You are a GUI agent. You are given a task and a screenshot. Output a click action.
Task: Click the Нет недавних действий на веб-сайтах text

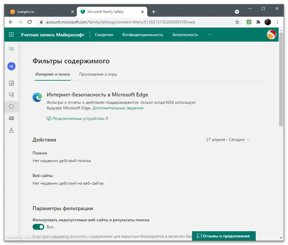[x=68, y=183]
